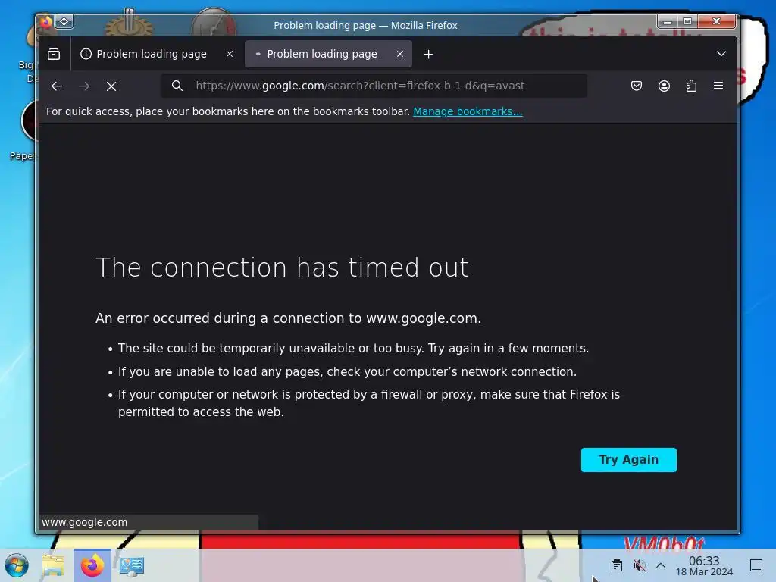Image resolution: width=776 pixels, height=582 pixels.
Task: Open the Manage bookmarks link
Action: pos(468,111)
